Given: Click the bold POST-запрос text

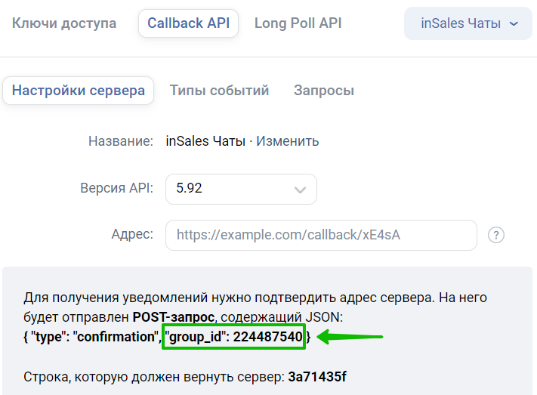Looking at the screenshot, I should 173,317.
